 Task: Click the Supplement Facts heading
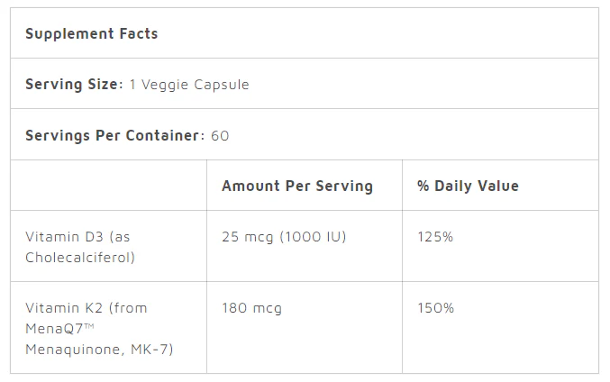(91, 33)
